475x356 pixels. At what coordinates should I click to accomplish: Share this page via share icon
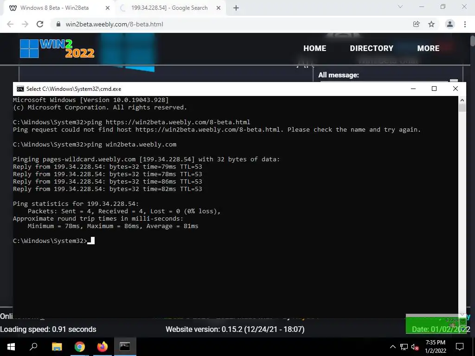coord(416,24)
